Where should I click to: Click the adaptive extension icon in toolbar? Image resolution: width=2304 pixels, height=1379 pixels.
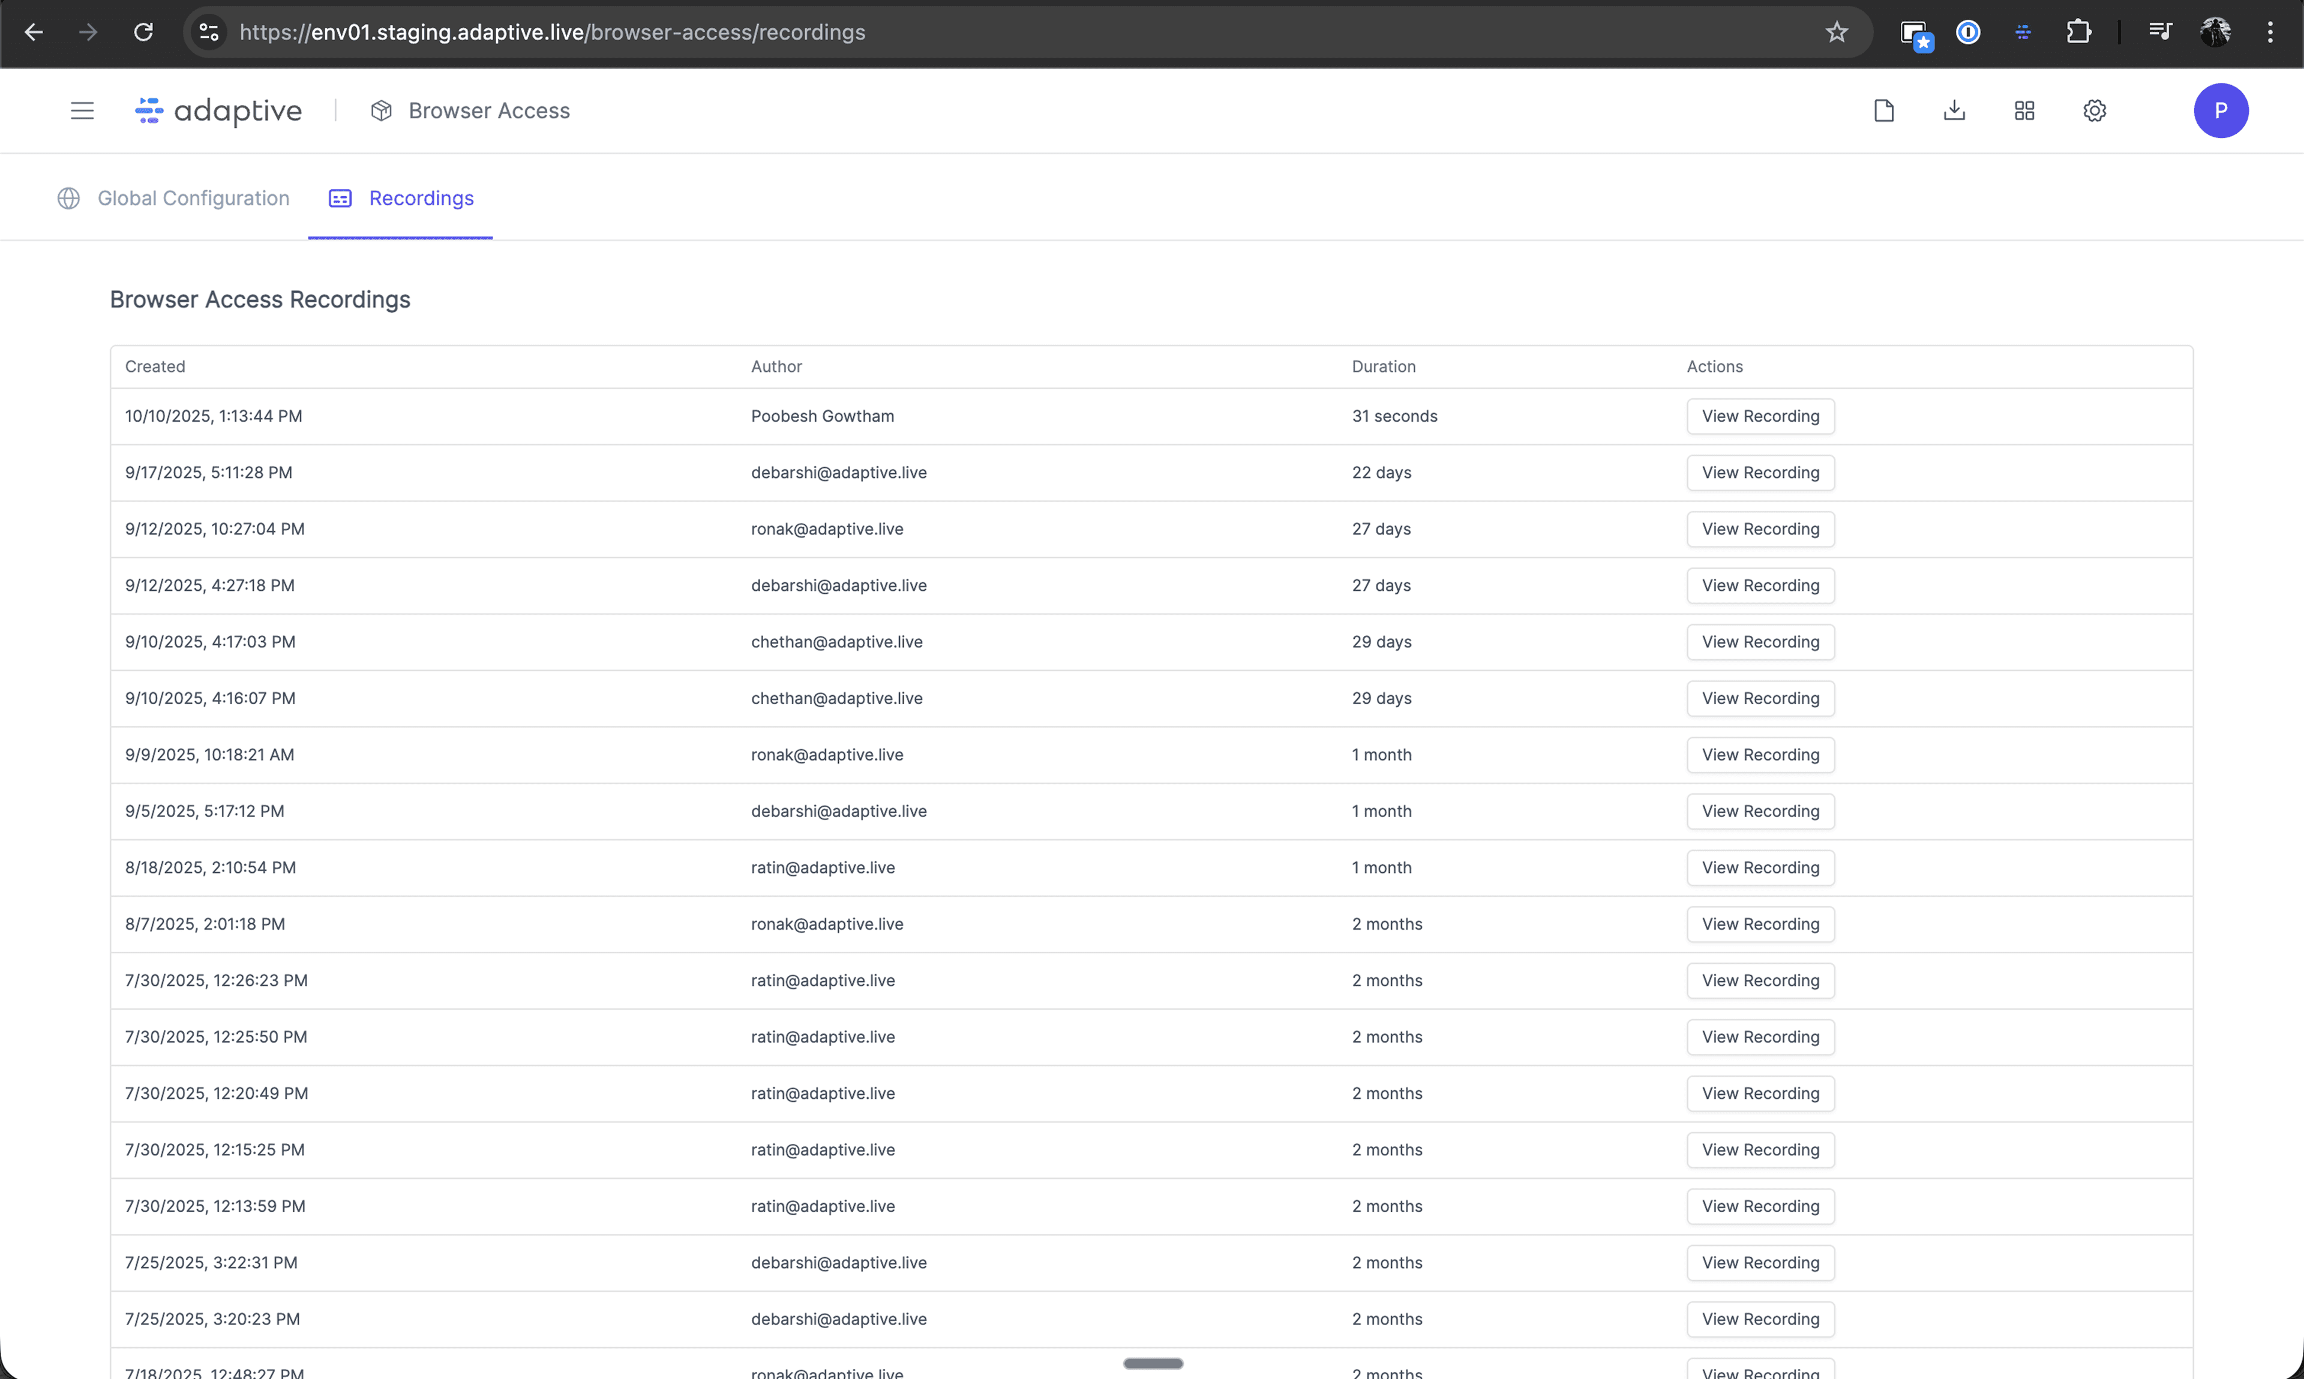2023,32
